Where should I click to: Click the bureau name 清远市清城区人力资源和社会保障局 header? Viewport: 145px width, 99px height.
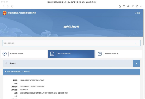22,13
